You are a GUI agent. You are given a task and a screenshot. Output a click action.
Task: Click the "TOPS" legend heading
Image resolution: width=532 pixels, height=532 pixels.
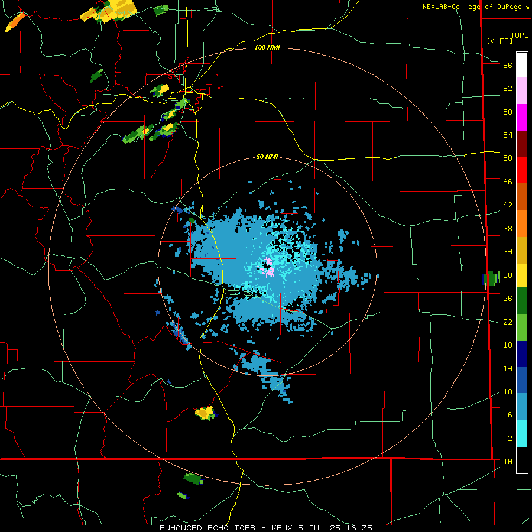[520, 35]
